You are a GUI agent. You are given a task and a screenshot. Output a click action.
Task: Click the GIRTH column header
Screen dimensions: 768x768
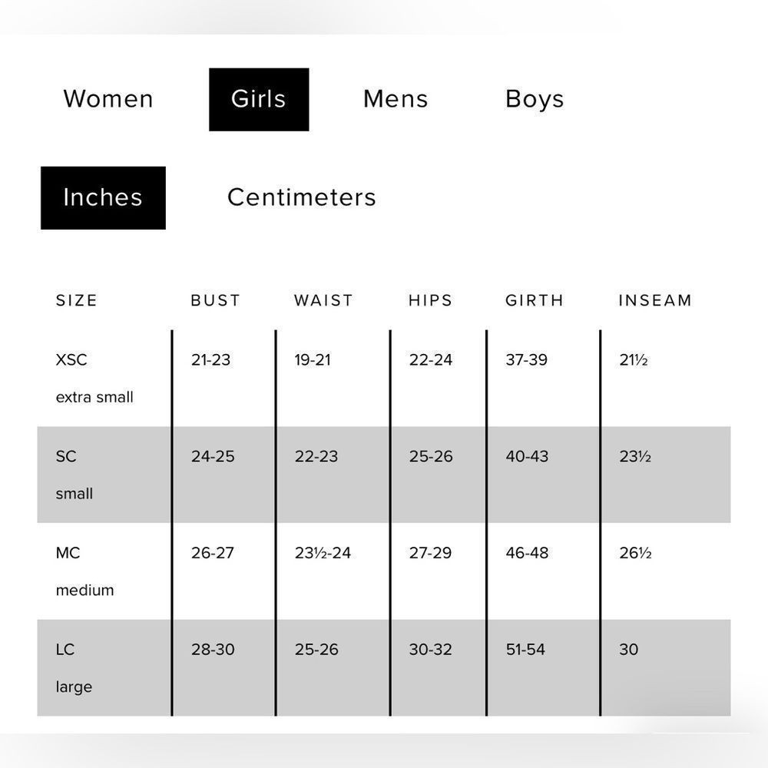tap(535, 300)
